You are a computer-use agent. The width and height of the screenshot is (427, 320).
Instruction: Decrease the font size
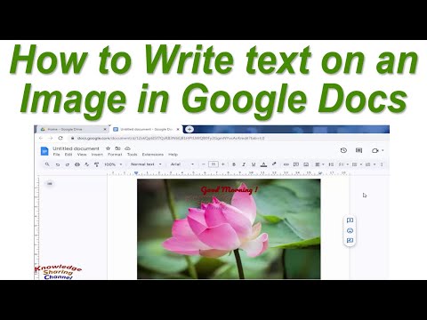[x=204, y=164]
